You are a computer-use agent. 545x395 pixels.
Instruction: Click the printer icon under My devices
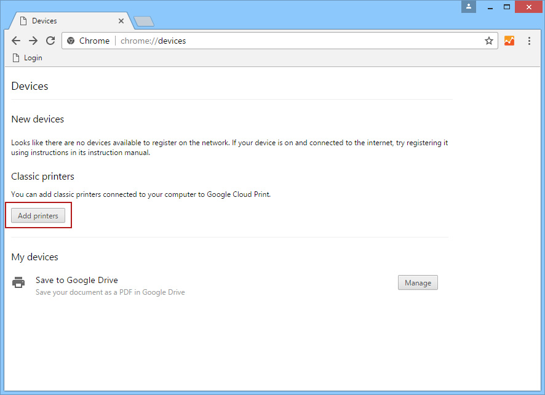19,282
